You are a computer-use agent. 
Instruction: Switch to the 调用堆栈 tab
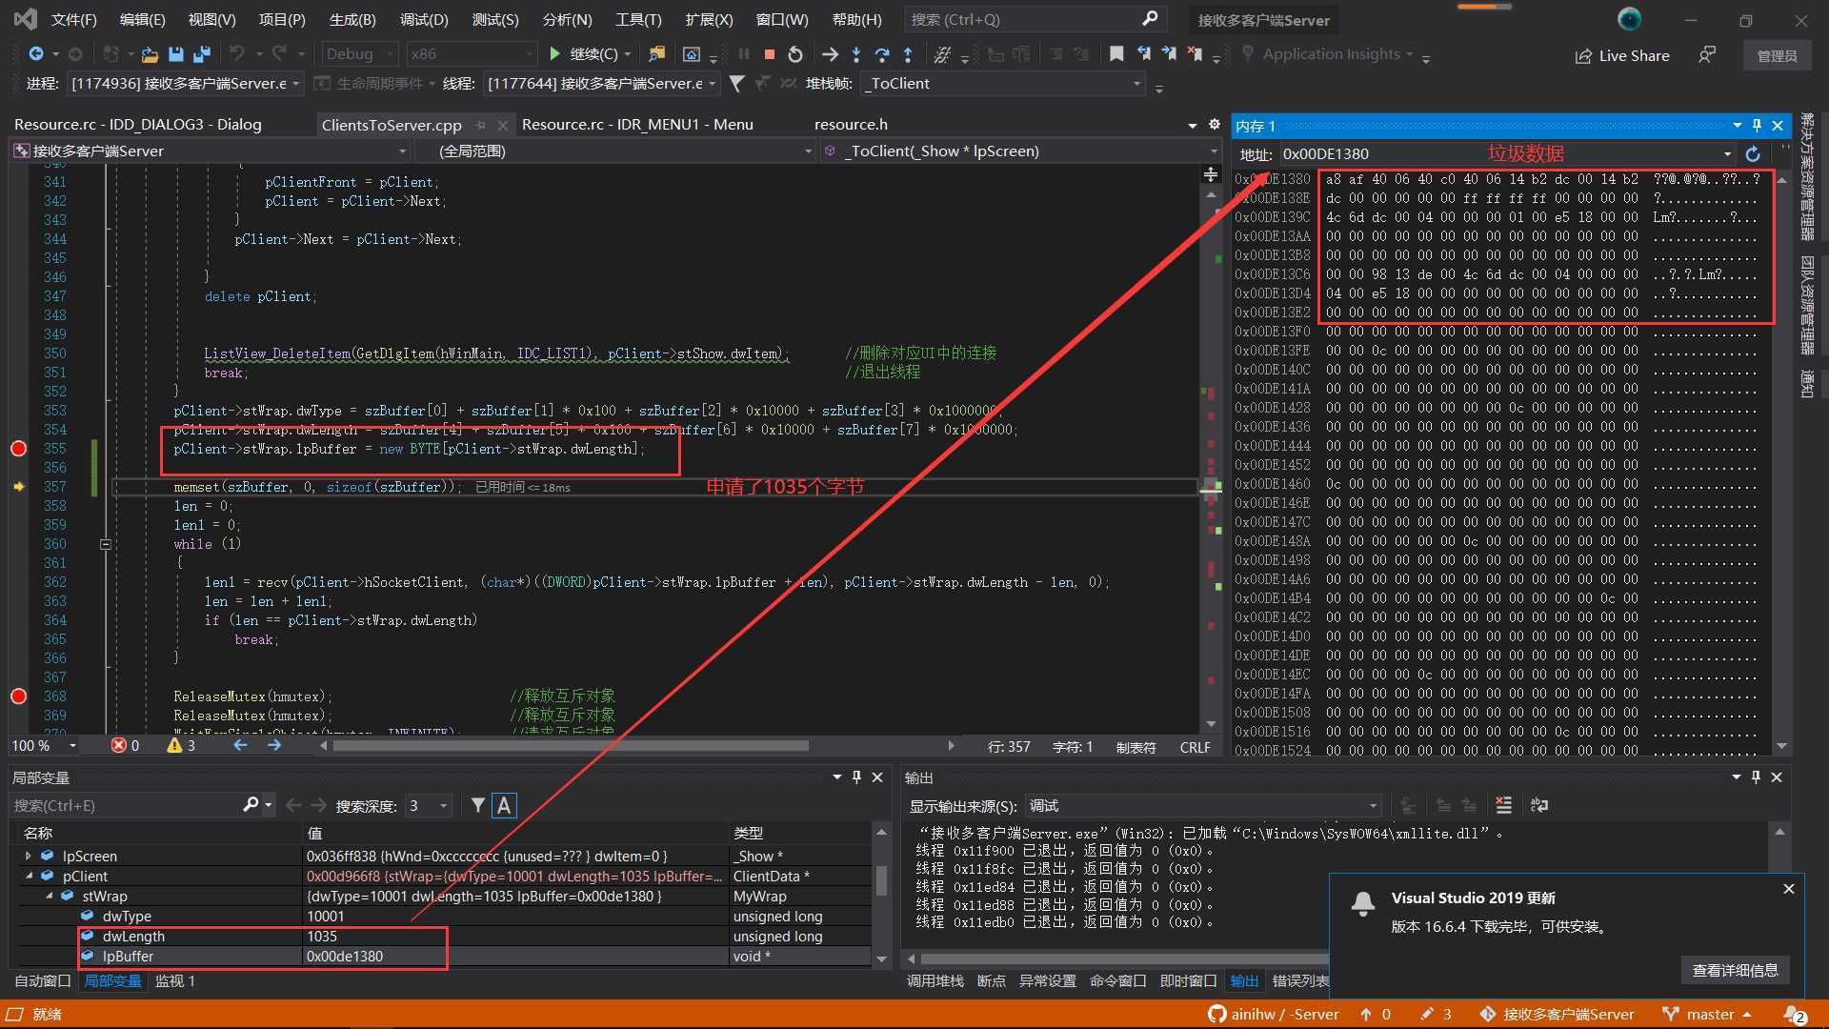pos(935,981)
